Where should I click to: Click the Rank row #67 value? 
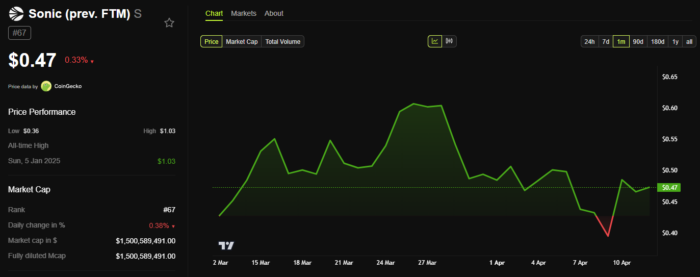point(169,210)
